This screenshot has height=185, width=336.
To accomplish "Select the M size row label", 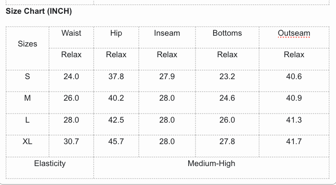I will [x=27, y=98].
